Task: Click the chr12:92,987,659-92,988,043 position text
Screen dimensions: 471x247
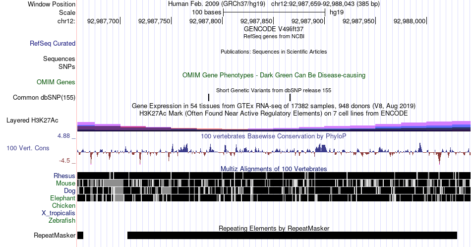Action: (325, 4)
